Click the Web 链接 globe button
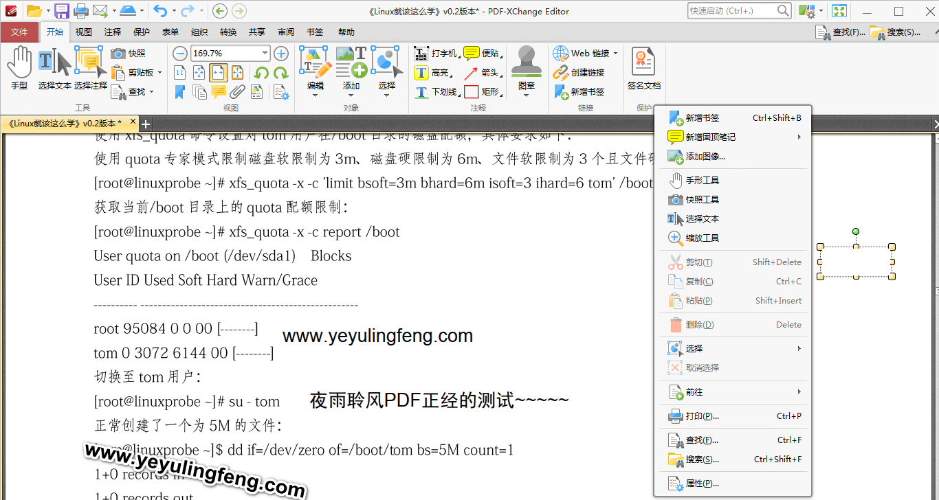This screenshot has width=939, height=500. [x=582, y=54]
